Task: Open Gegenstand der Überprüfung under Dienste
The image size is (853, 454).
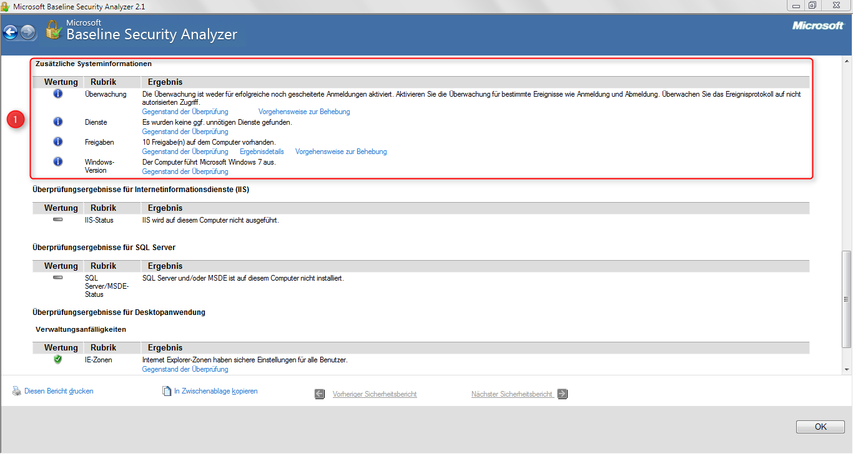Action: click(185, 131)
